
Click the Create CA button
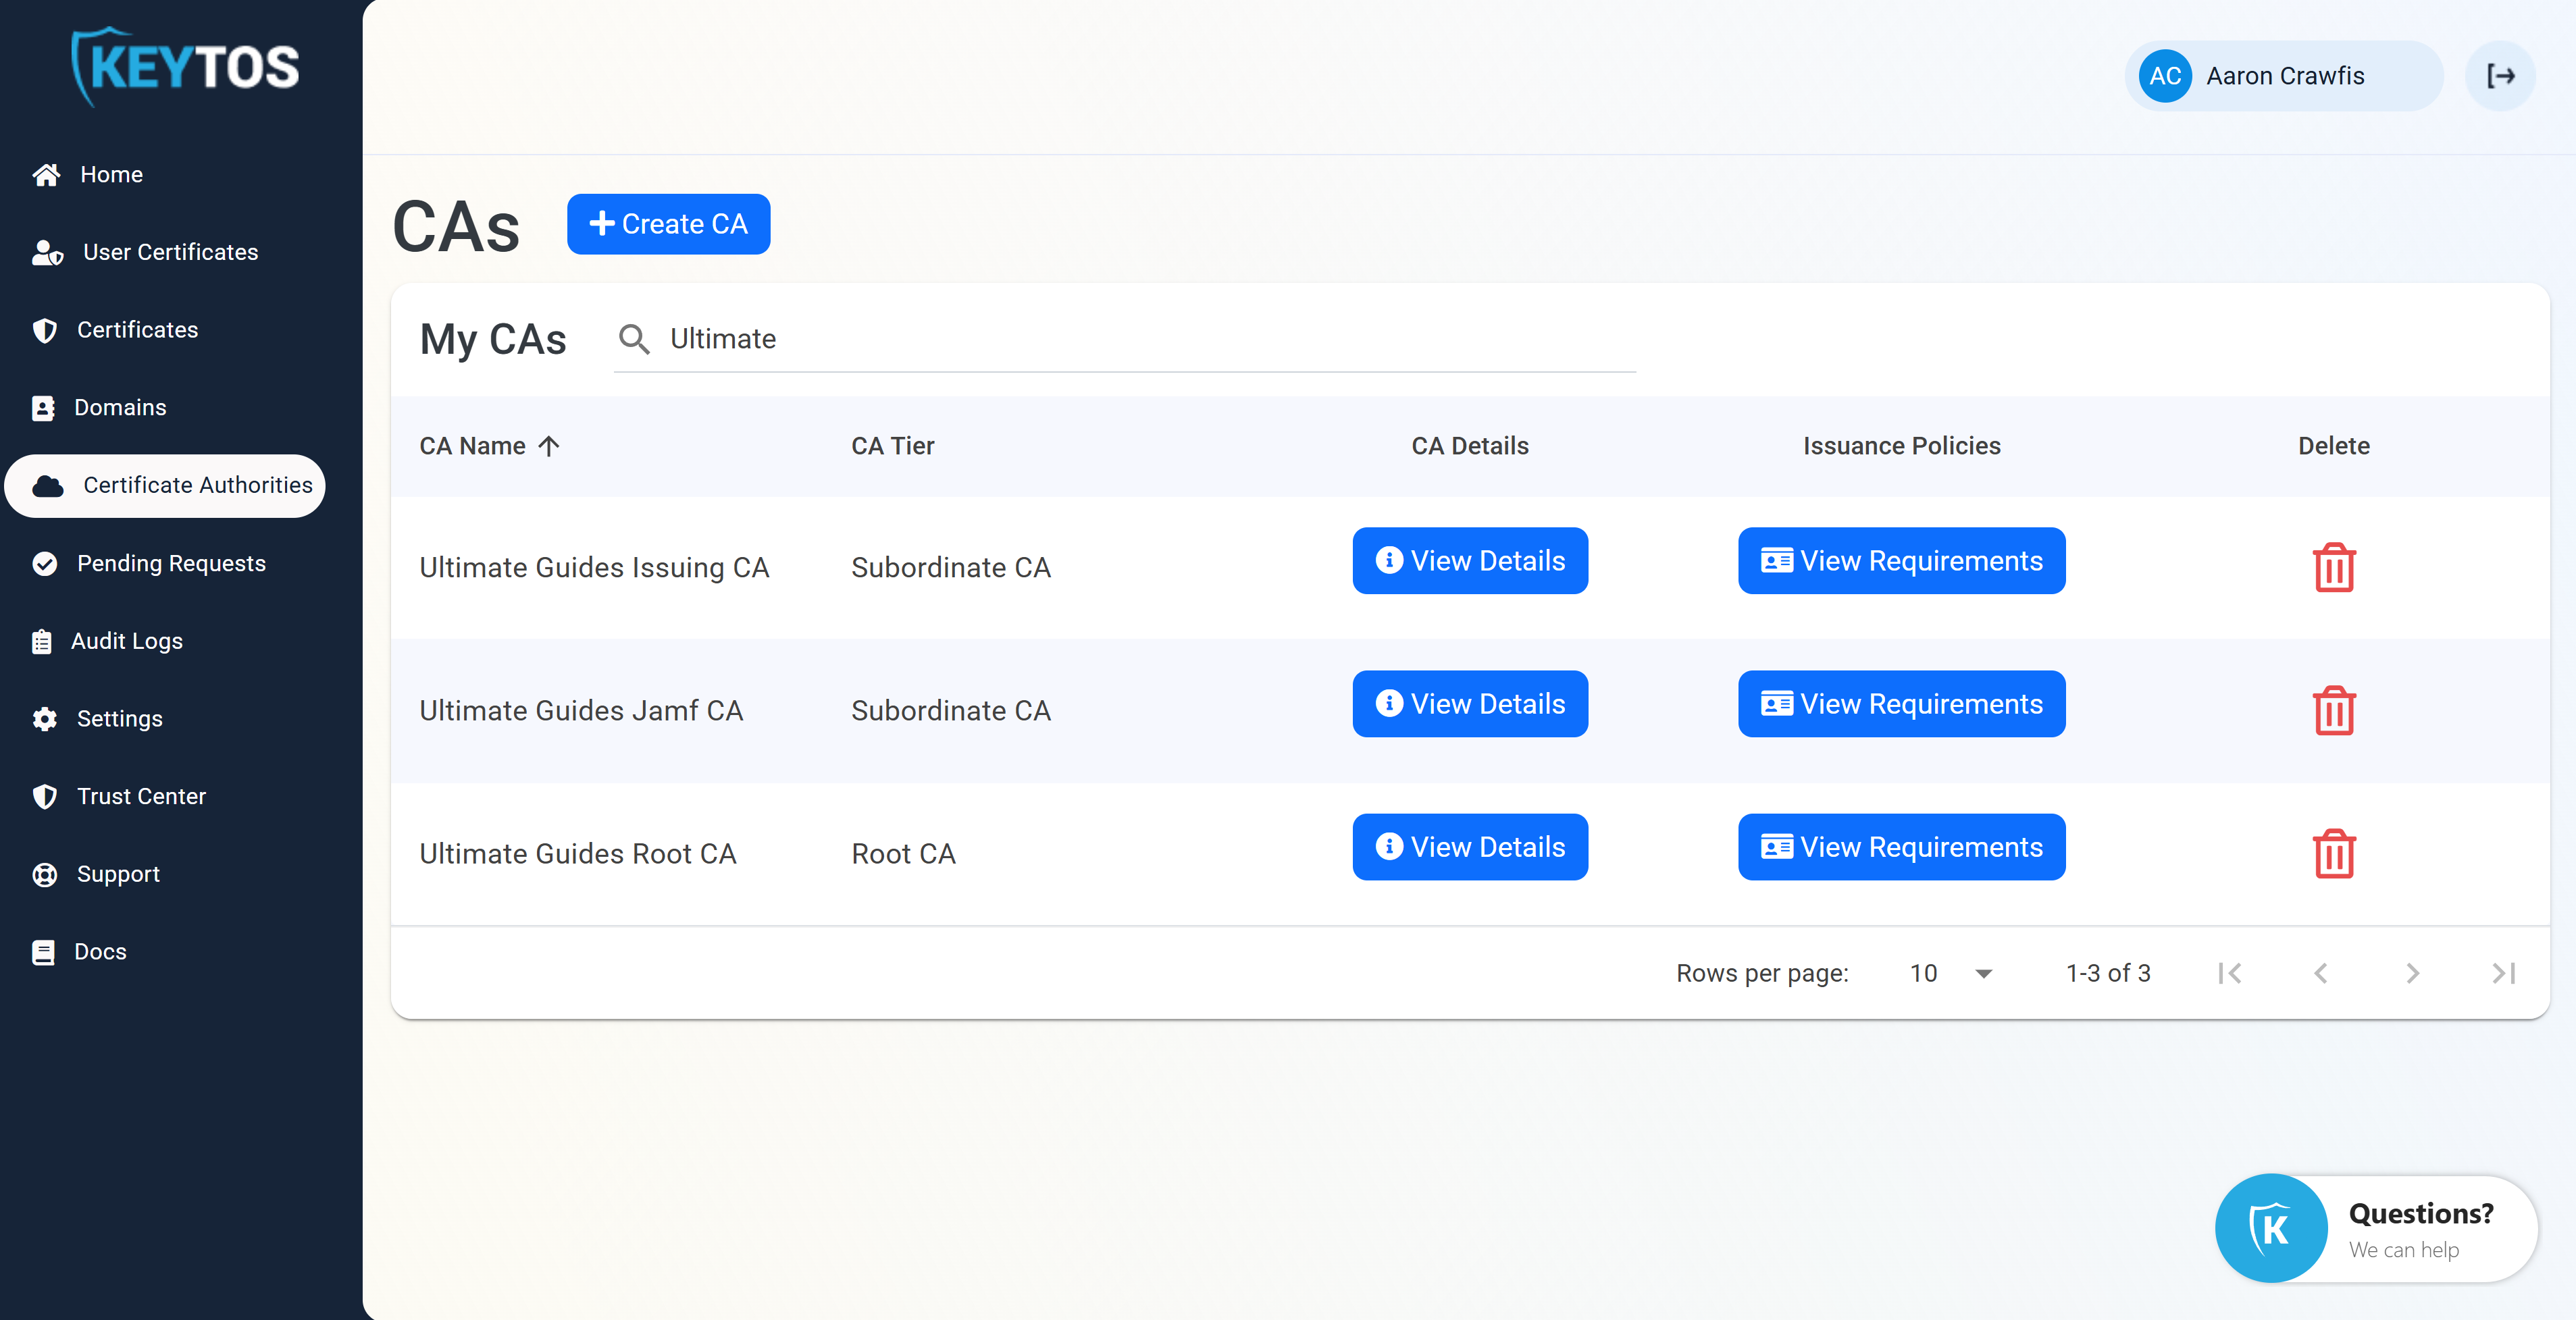pyautogui.click(x=668, y=224)
